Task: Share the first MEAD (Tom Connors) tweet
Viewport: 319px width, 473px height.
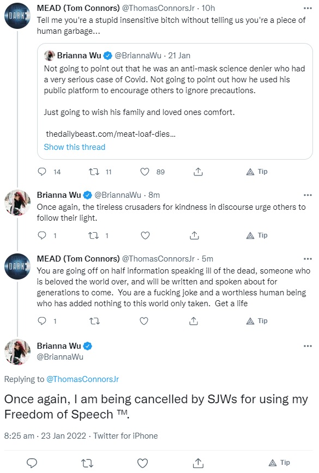Action: point(198,172)
